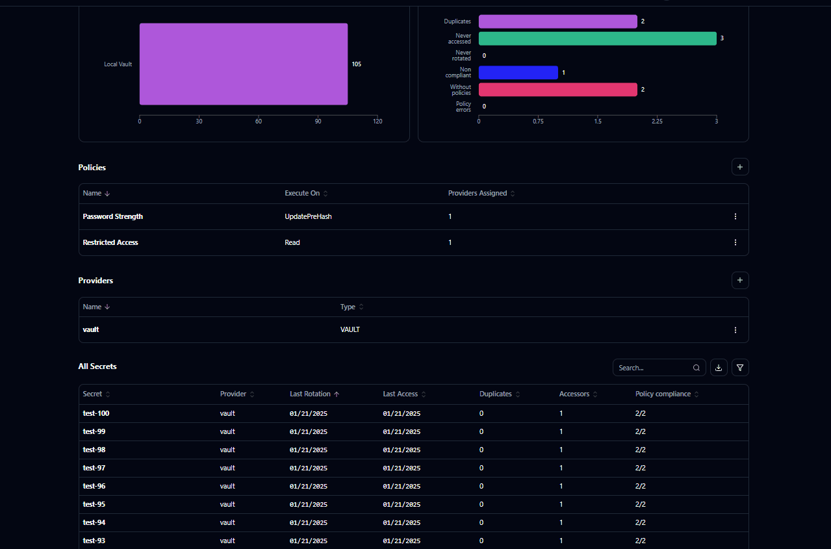Add a new provider with the plus icon

coord(739,280)
